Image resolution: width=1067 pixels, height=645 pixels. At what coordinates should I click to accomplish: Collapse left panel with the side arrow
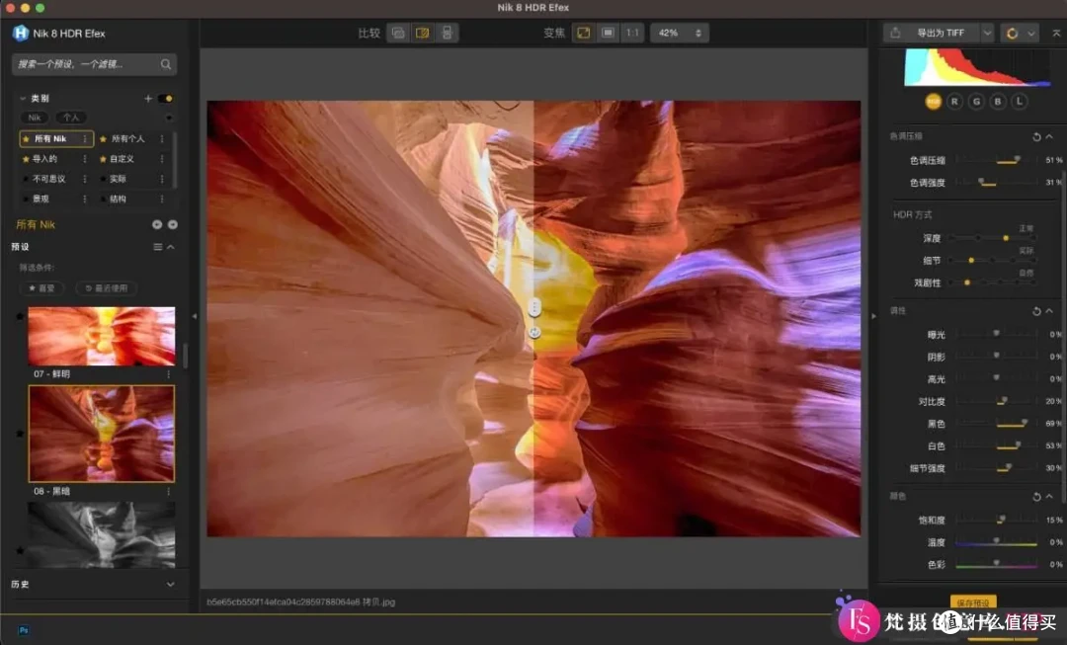(x=195, y=316)
